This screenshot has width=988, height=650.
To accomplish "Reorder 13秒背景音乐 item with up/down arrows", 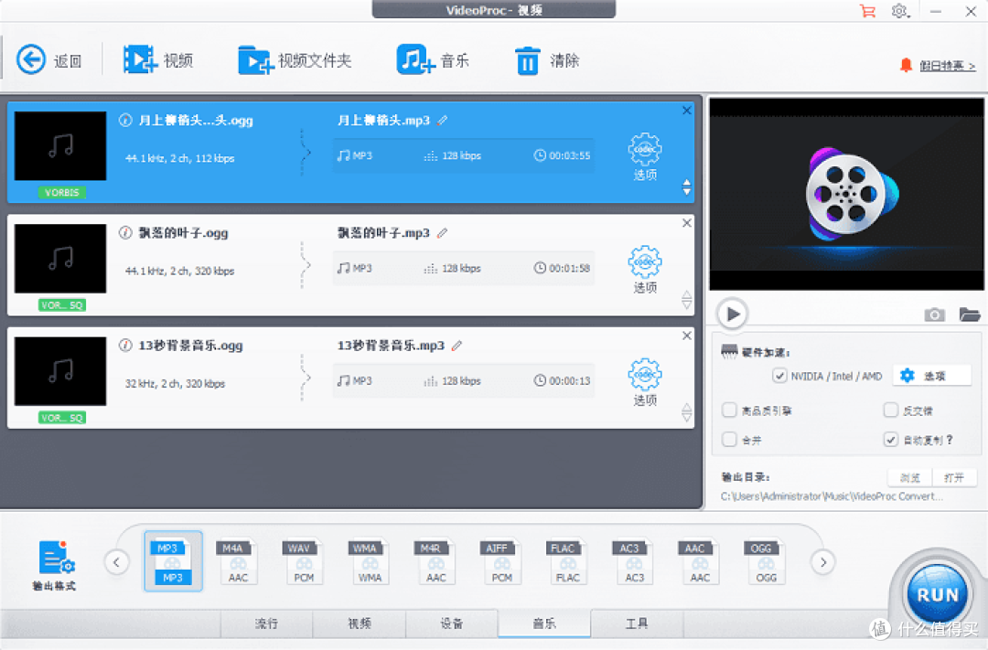I will (687, 412).
